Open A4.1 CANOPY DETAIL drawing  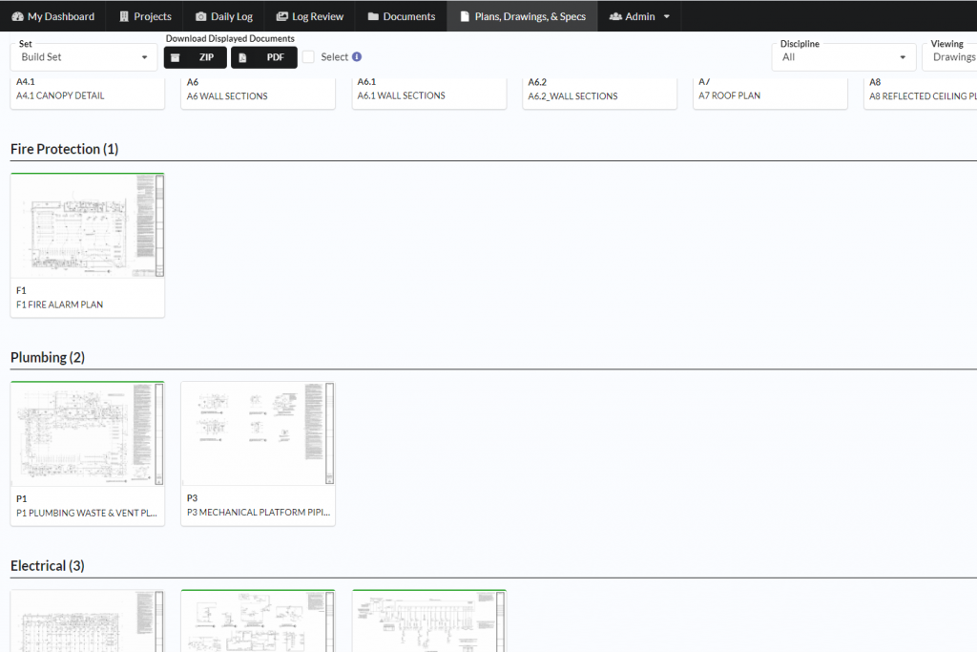[87, 94]
